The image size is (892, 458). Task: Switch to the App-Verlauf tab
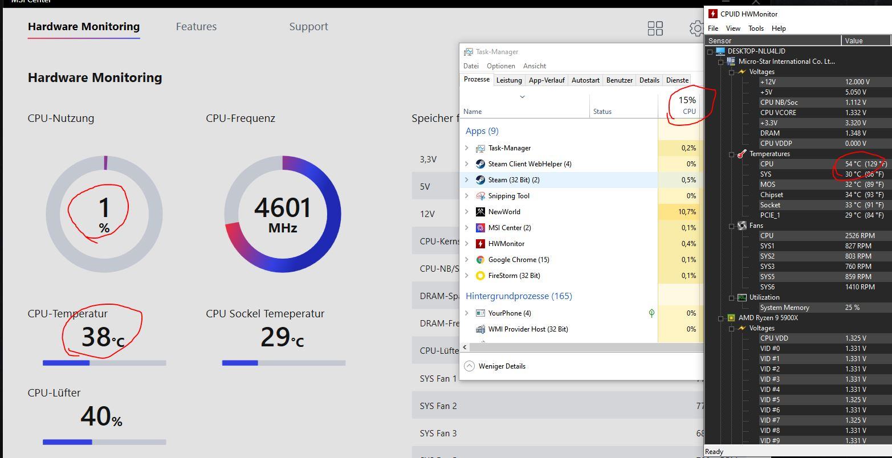pyautogui.click(x=547, y=80)
